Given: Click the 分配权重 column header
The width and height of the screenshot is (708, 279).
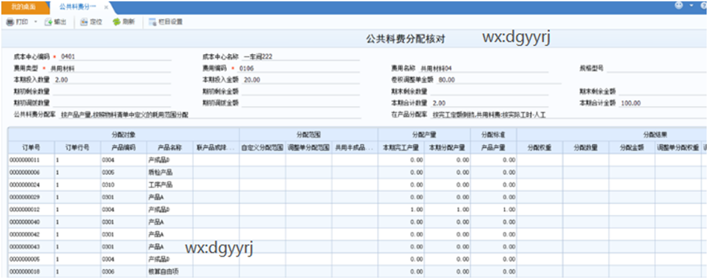Looking at the screenshot, I should [540, 148].
